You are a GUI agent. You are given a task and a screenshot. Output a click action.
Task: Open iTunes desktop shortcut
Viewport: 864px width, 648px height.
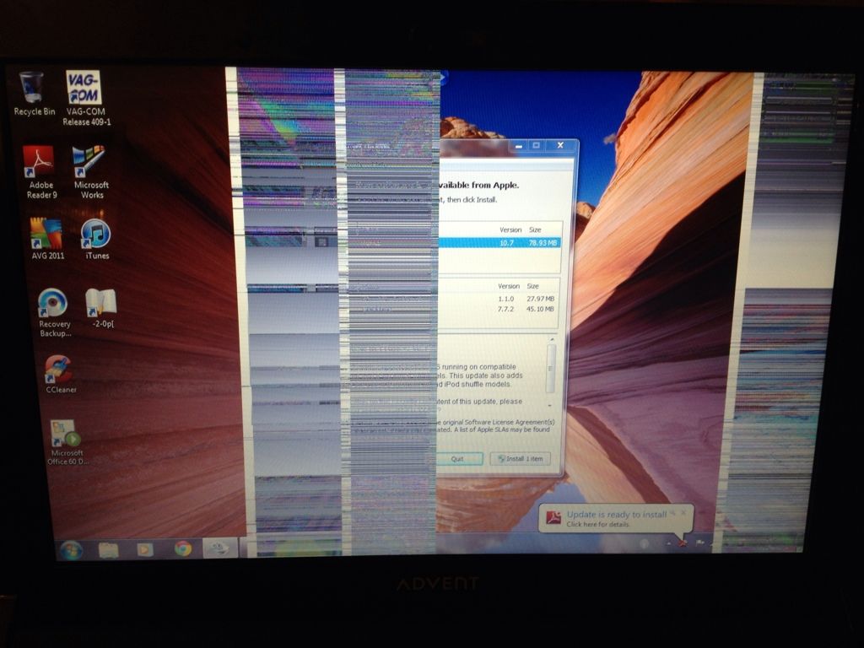click(96, 239)
